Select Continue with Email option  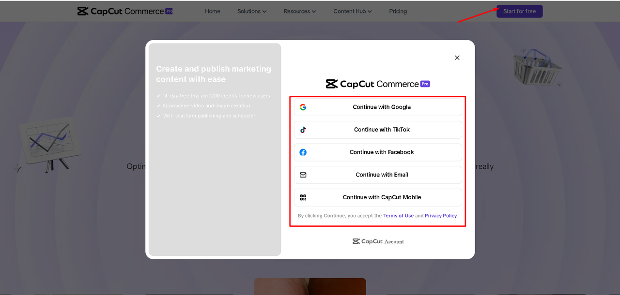click(x=381, y=175)
